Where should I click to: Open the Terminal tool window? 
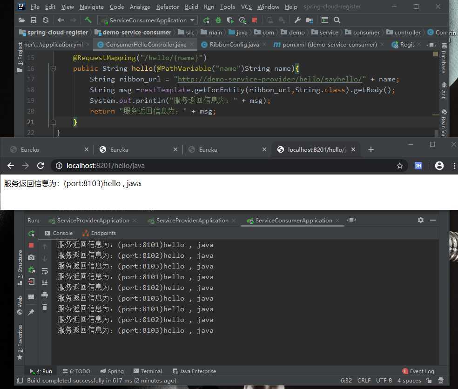tap(148, 371)
